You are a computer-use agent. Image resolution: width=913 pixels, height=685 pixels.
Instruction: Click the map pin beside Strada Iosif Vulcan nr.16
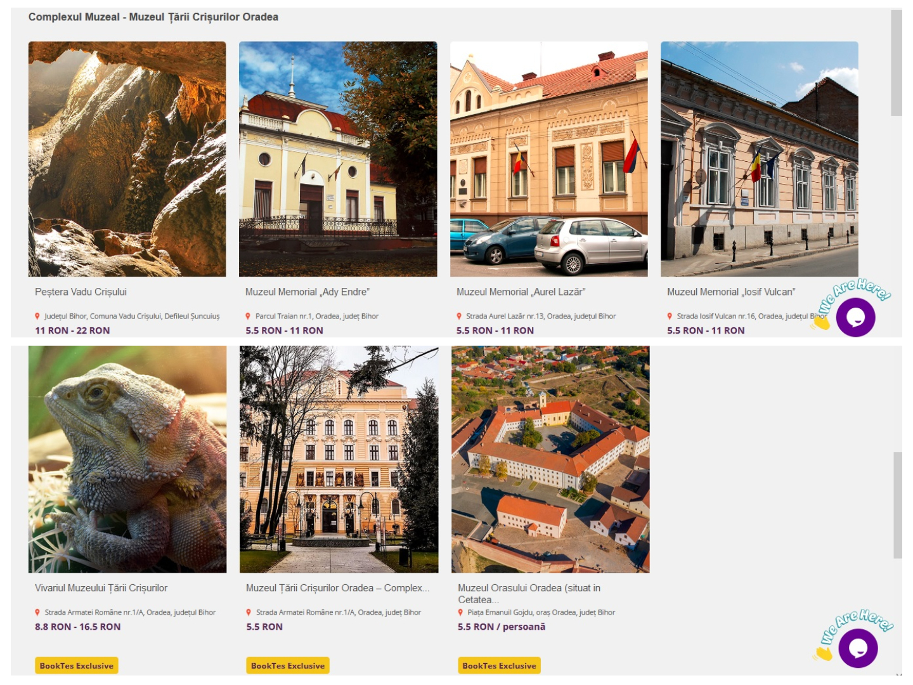[670, 316]
